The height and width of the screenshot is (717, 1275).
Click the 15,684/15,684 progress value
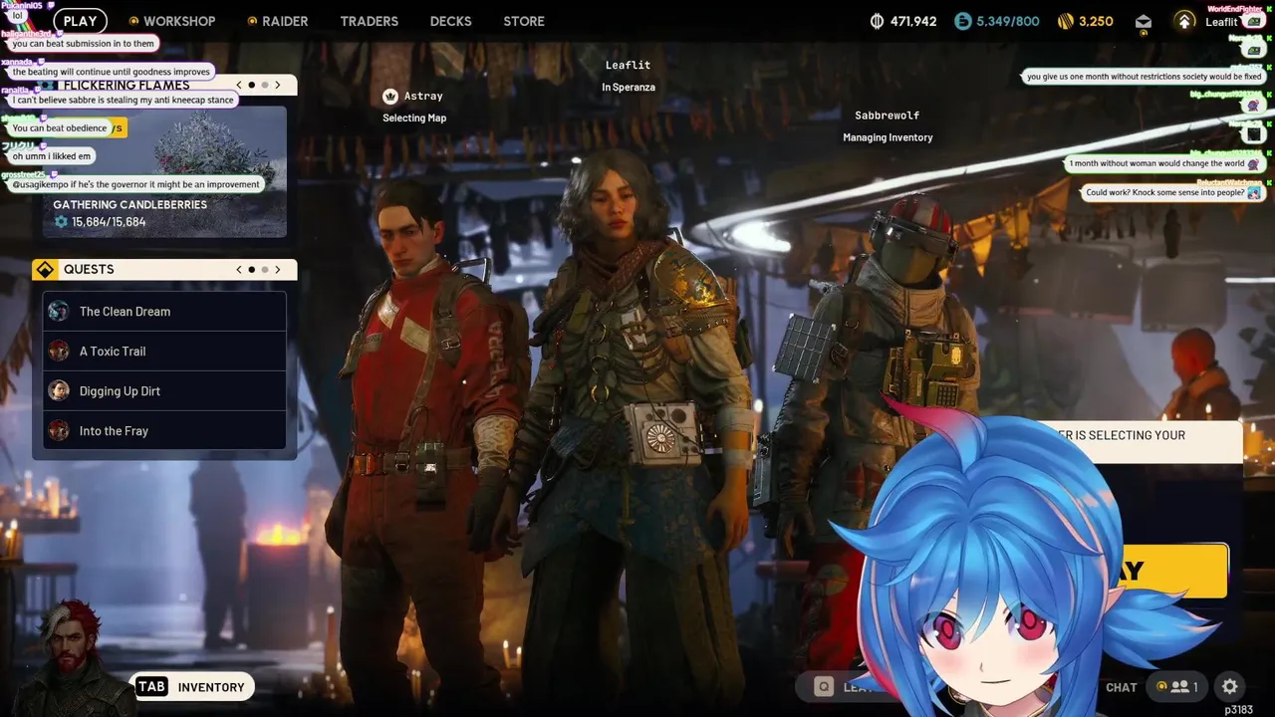tap(109, 222)
